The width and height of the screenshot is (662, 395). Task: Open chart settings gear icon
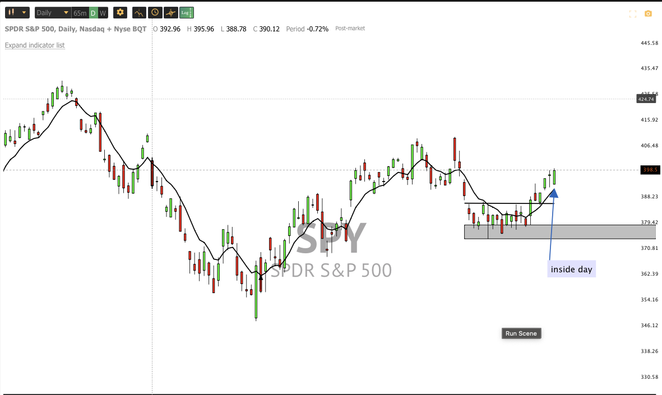(x=121, y=13)
